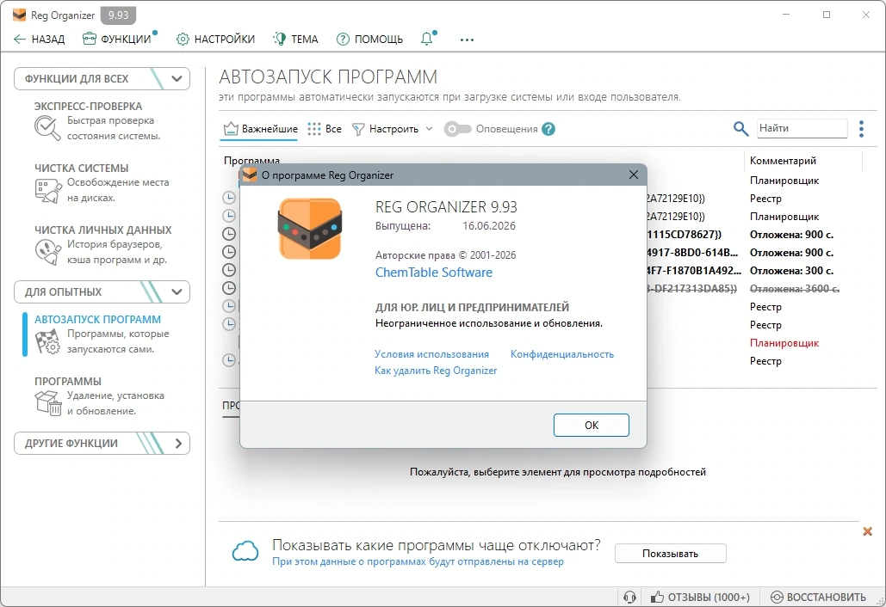
Task: Click clock icon on the F1870B1A492 row
Action: pos(229,270)
